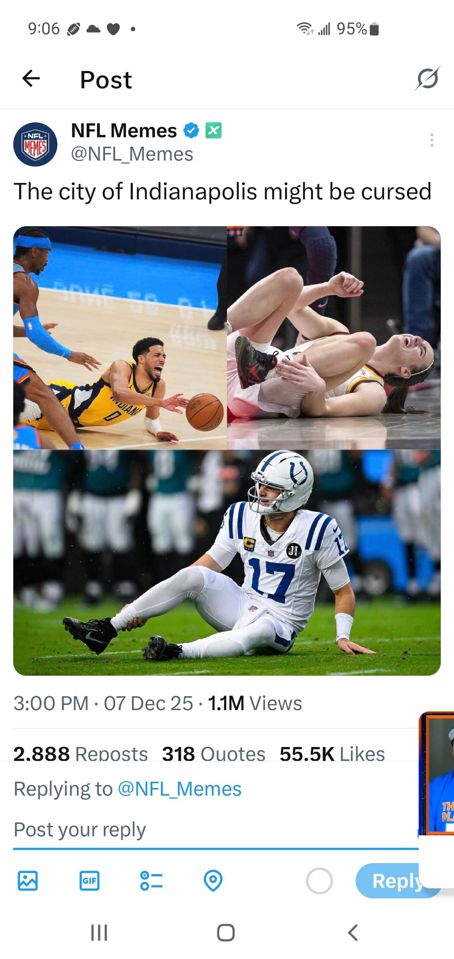View the 55.5K Likes list

coord(332,753)
